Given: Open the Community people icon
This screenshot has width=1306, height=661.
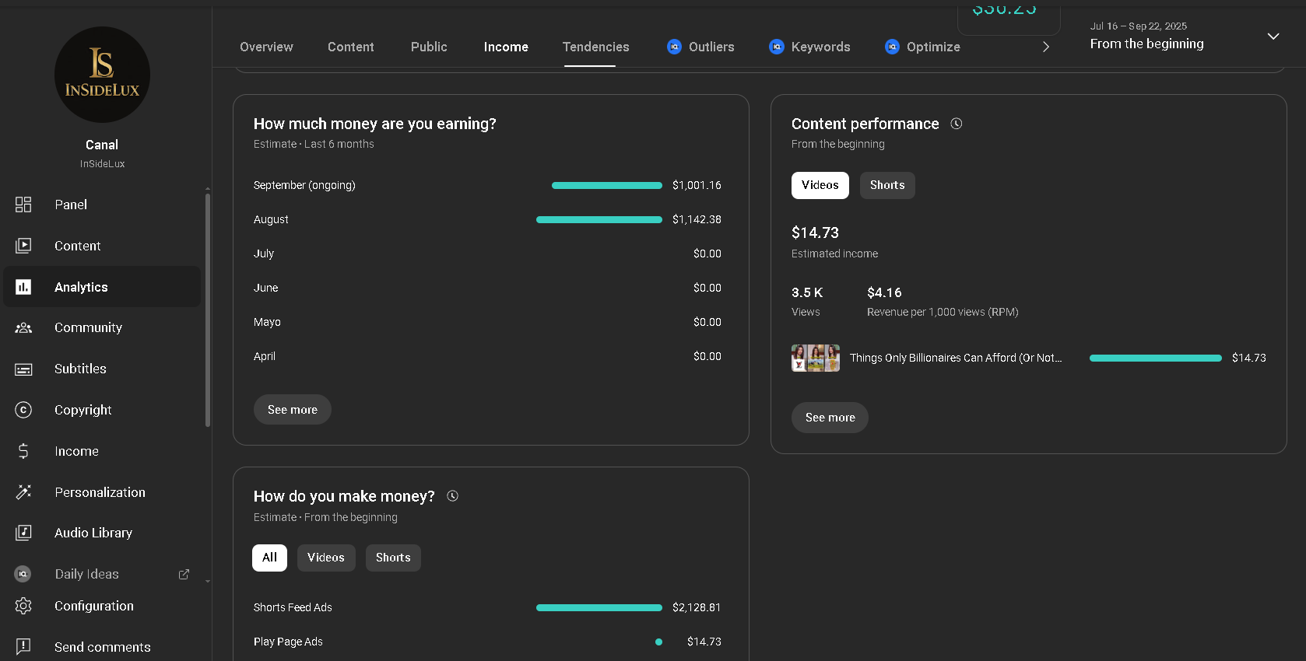Looking at the screenshot, I should [x=23, y=328].
